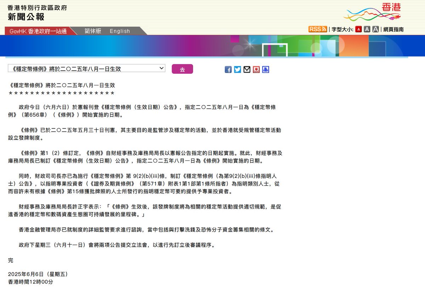The width and height of the screenshot is (425, 287).
Task: Click the purple 去 go button
Action: (x=182, y=69)
